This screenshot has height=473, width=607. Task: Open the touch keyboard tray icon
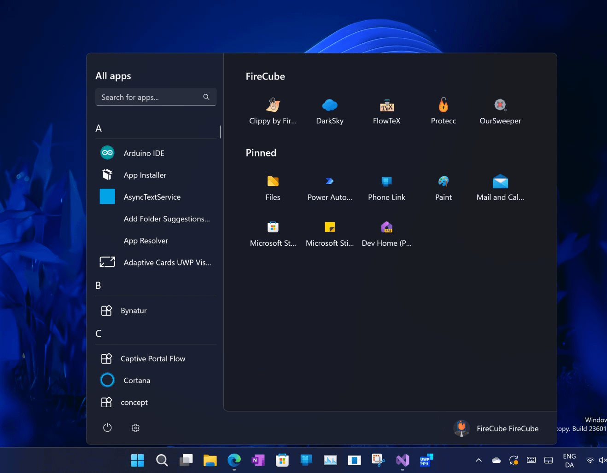coord(531,460)
